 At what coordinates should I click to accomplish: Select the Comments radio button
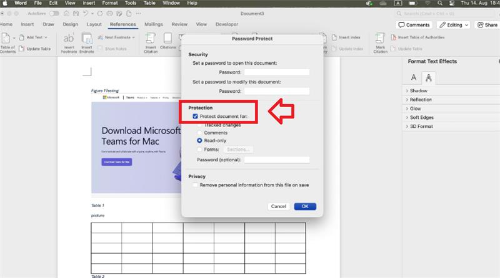click(x=199, y=133)
